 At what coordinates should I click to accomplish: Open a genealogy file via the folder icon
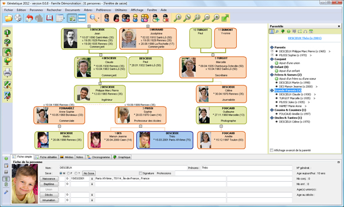9,18
